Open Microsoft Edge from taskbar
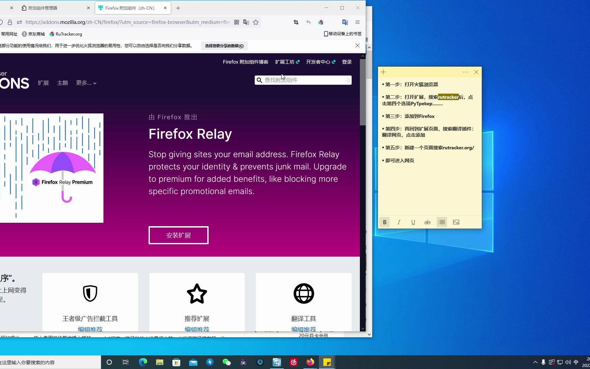 click(143, 362)
